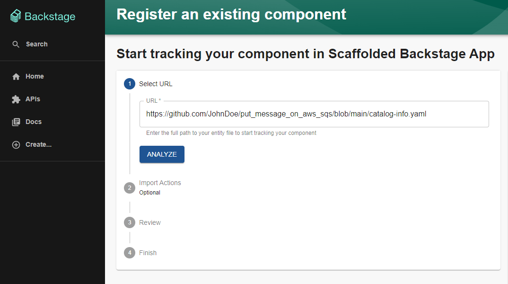Screen dimensions: 508x284
Task: Select step 1 circle icon
Action: [130, 84]
